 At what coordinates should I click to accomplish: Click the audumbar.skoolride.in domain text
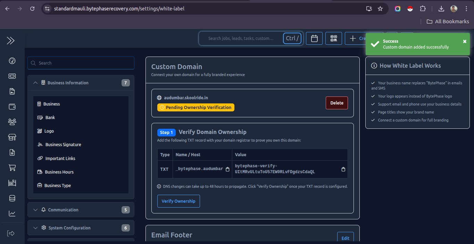[x=186, y=98]
